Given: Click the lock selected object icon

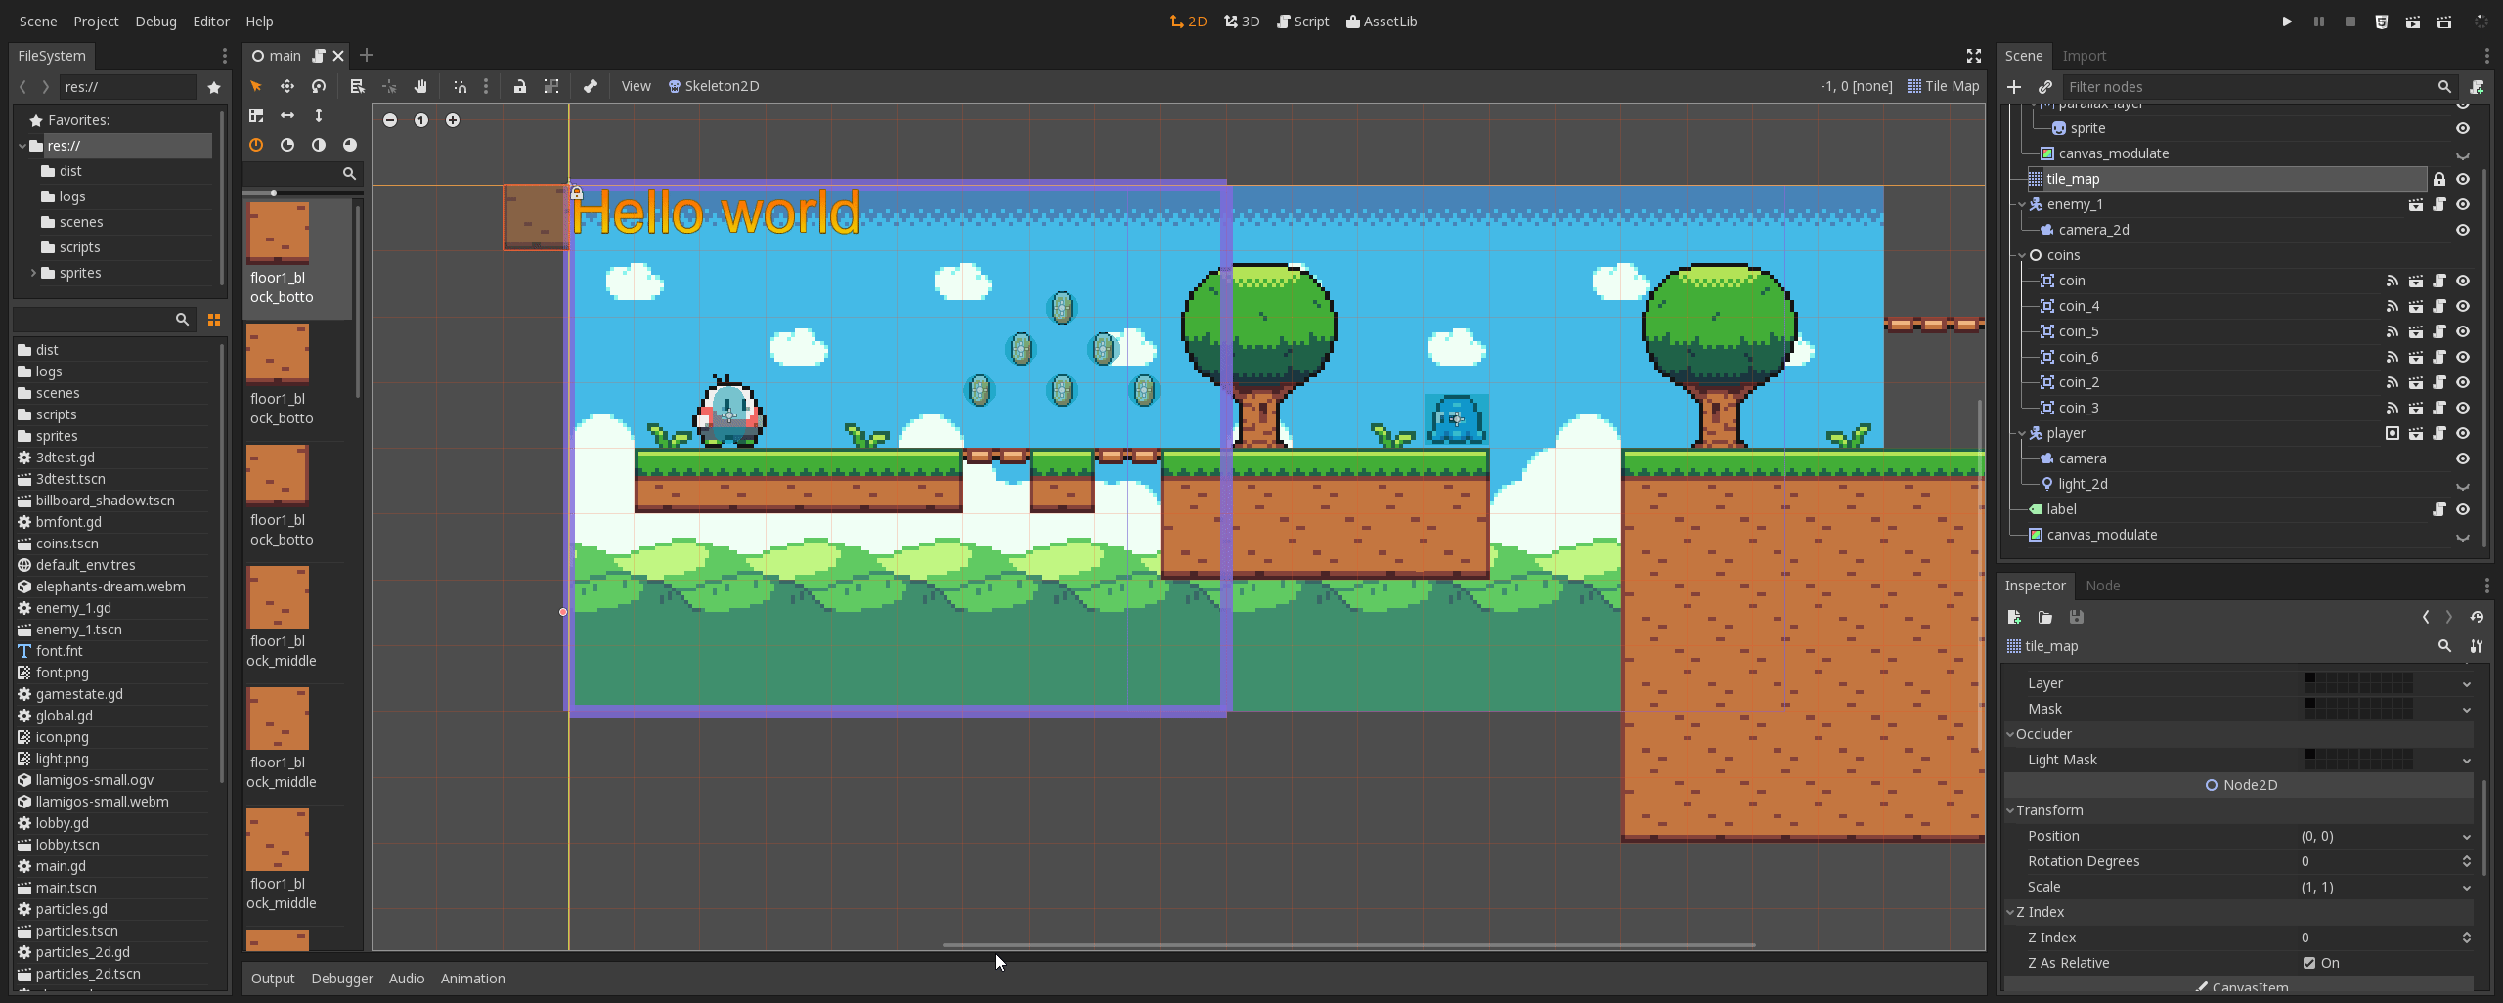Looking at the screenshot, I should coord(520,86).
